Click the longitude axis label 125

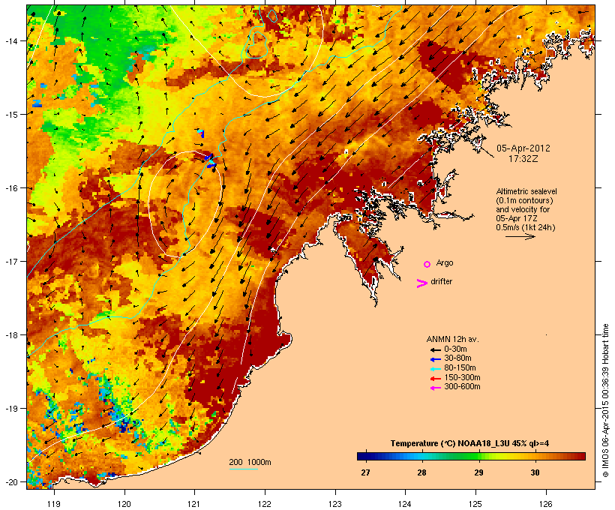[475, 504]
